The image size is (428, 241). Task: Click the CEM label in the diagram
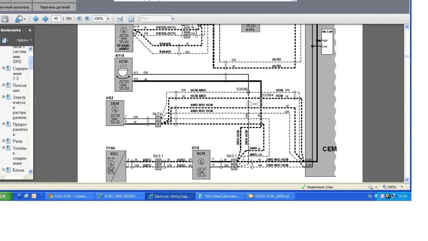click(329, 149)
